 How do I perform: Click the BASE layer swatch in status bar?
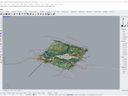tap(34, 95)
